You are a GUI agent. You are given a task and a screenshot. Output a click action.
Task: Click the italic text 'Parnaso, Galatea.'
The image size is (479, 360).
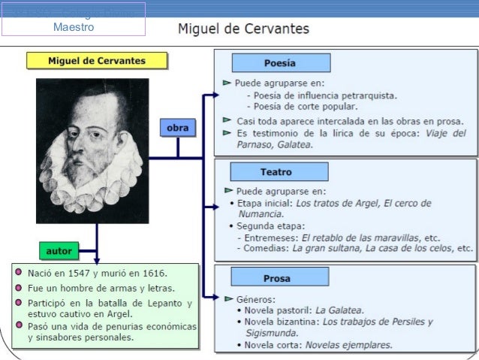pos(275,144)
